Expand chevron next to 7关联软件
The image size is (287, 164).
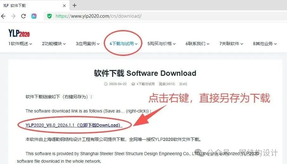click(242, 44)
